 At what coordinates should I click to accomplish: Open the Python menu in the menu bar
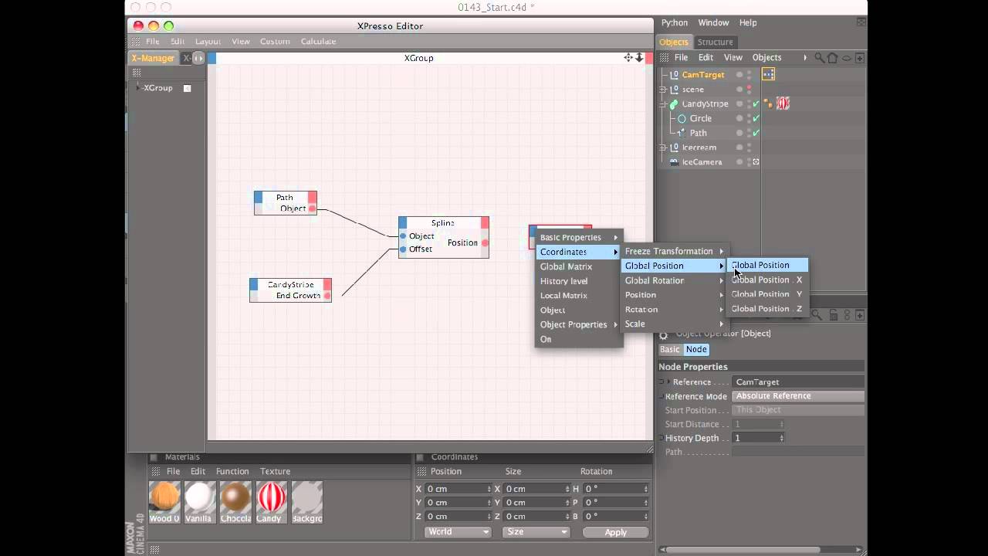(675, 23)
